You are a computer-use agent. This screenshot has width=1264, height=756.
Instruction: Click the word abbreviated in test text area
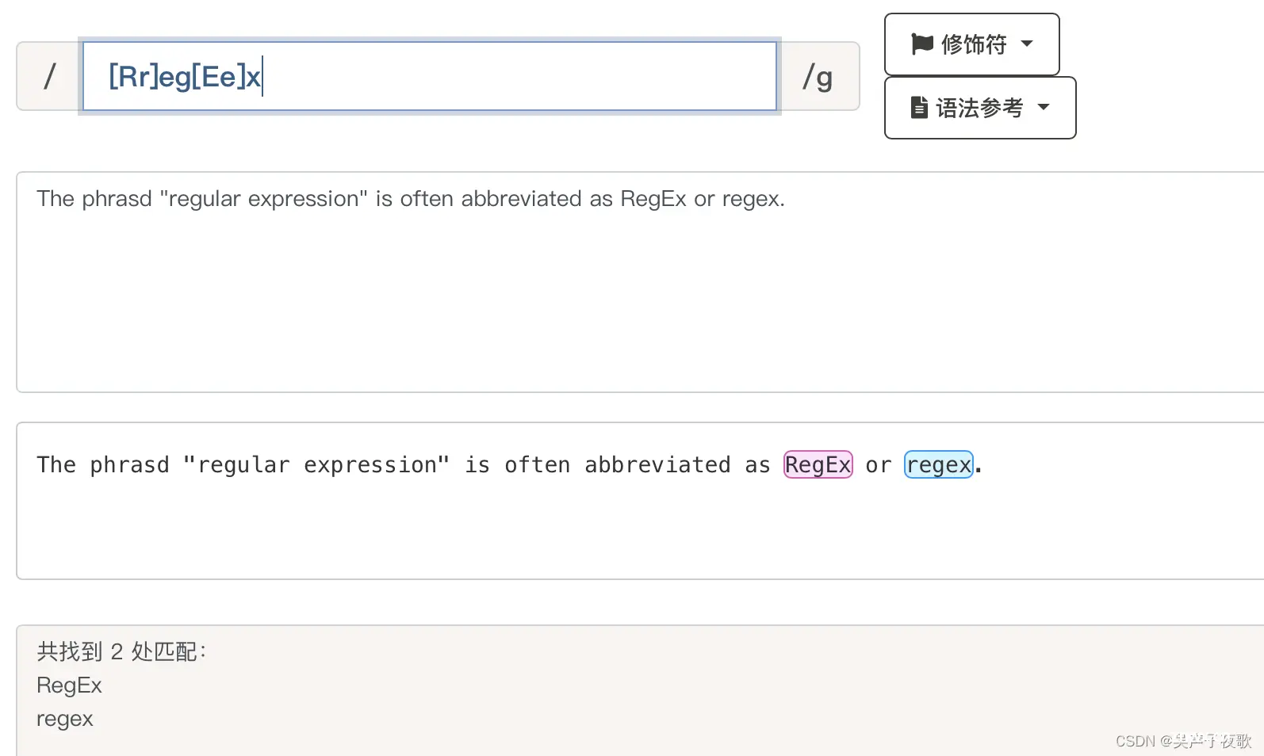pos(522,198)
